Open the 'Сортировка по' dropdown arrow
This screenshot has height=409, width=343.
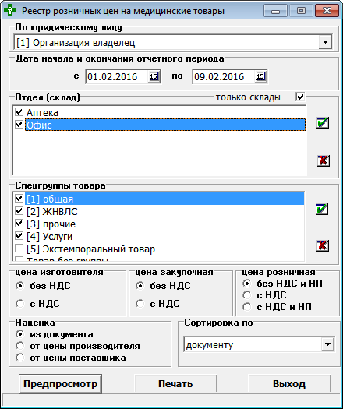(327, 344)
